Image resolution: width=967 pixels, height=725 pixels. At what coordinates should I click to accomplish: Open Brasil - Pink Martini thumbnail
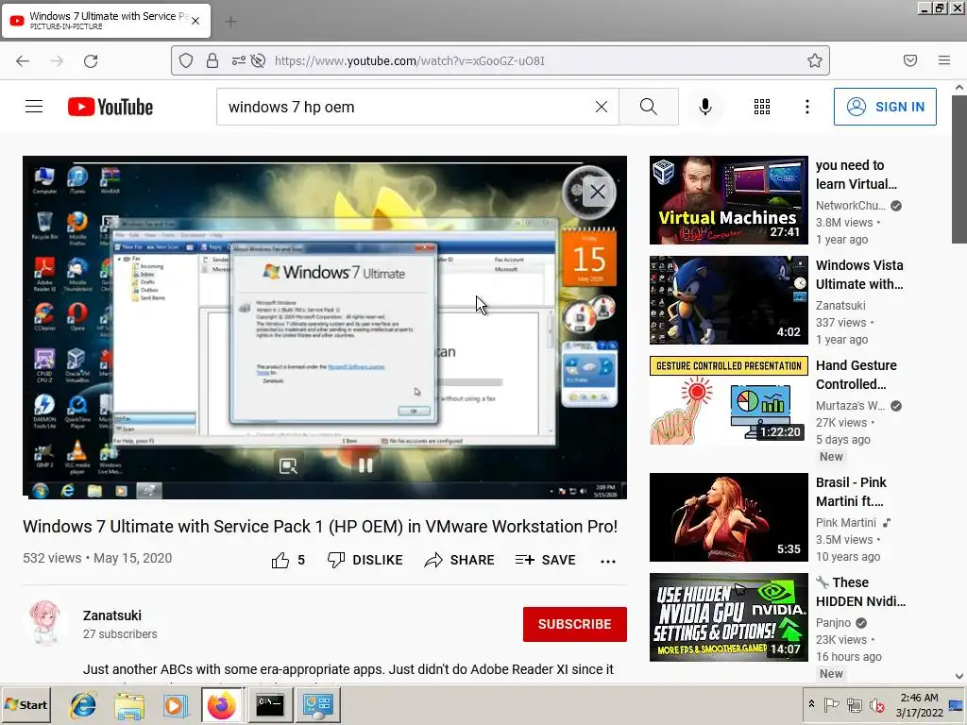[x=728, y=517]
